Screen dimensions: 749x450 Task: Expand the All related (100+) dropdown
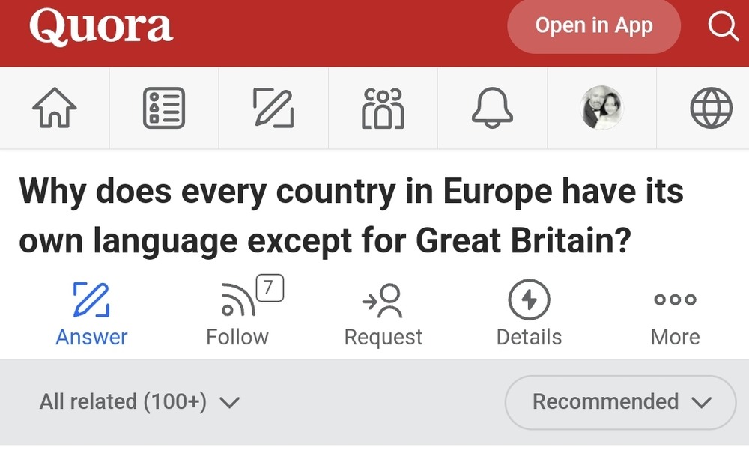(x=139, y=402)
